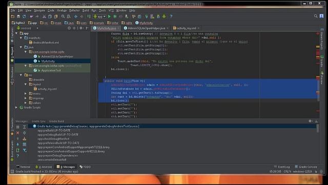Click the Make Project icon
328x185 pixels.
point(89,16)
